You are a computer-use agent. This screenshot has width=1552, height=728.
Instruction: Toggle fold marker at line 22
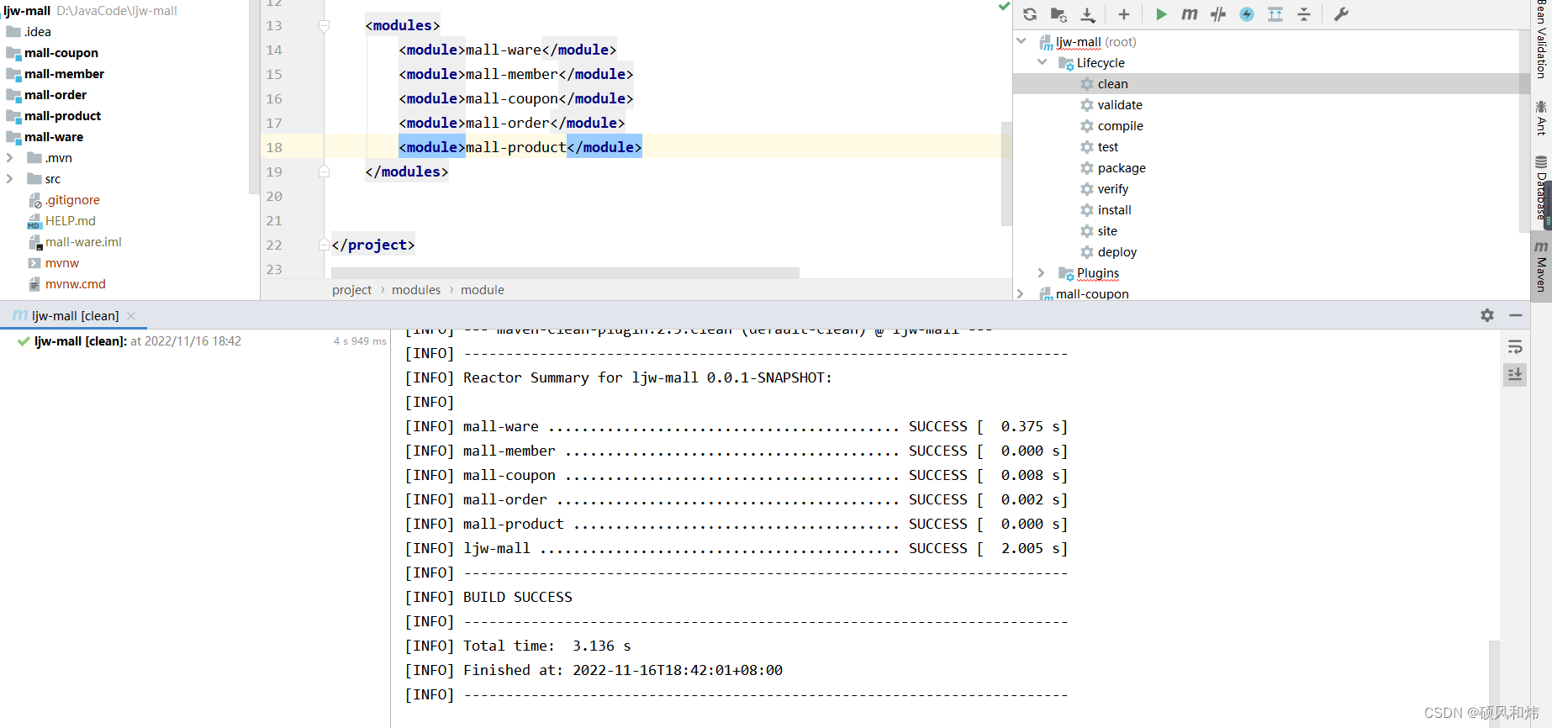tap(324, 245)
